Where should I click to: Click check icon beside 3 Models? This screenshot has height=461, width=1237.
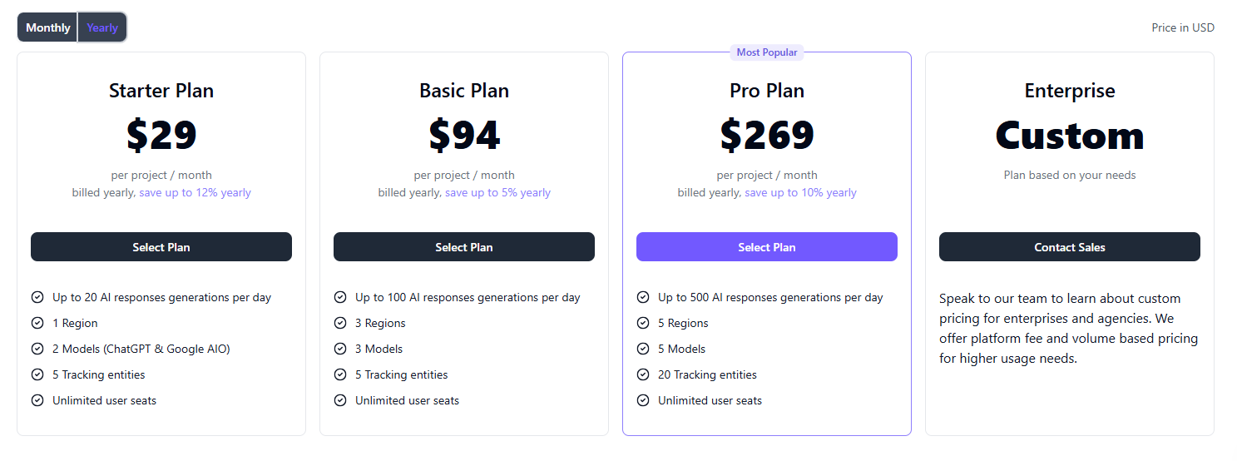(x=340, y=349)
